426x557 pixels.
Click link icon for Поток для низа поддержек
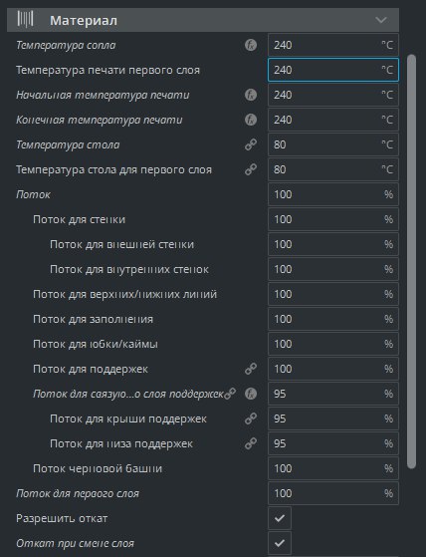coord(251,443)
